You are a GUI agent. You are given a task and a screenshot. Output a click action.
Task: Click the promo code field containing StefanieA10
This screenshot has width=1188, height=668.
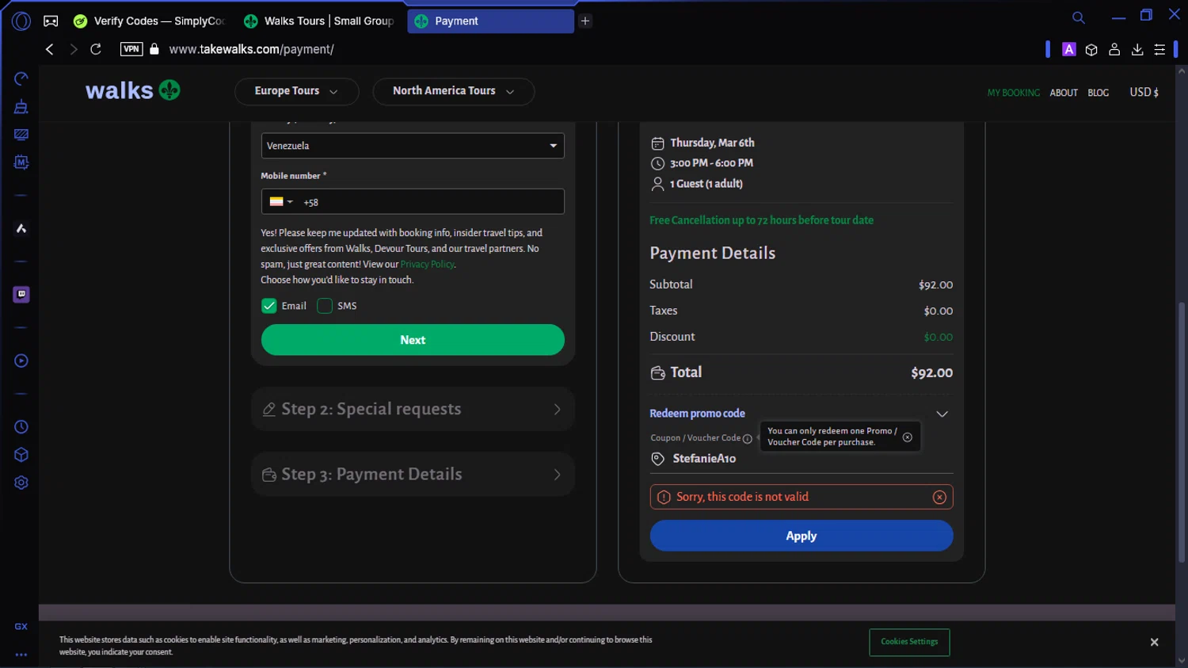[x=802, y=459]
